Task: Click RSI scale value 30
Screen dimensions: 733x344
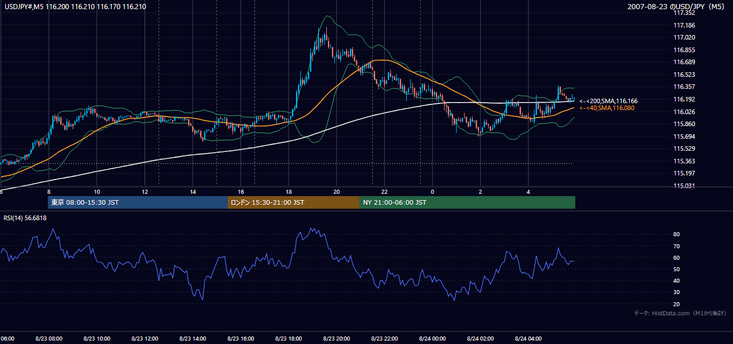Action: [x=676, y=292]
